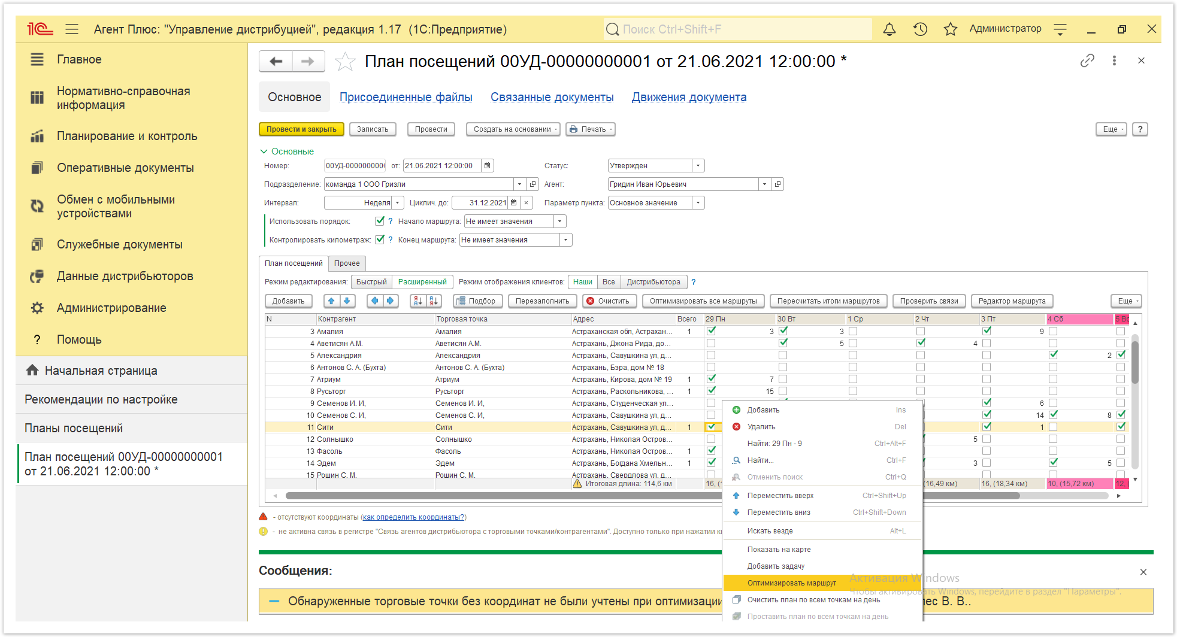Screen dimensions: 1177x637
Task: Switch to the Прочее tab
Action: pyautogui.click(x=347, y=263)
